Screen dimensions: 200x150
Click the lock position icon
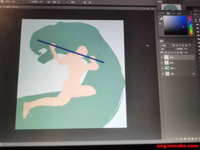pos(172,52)
